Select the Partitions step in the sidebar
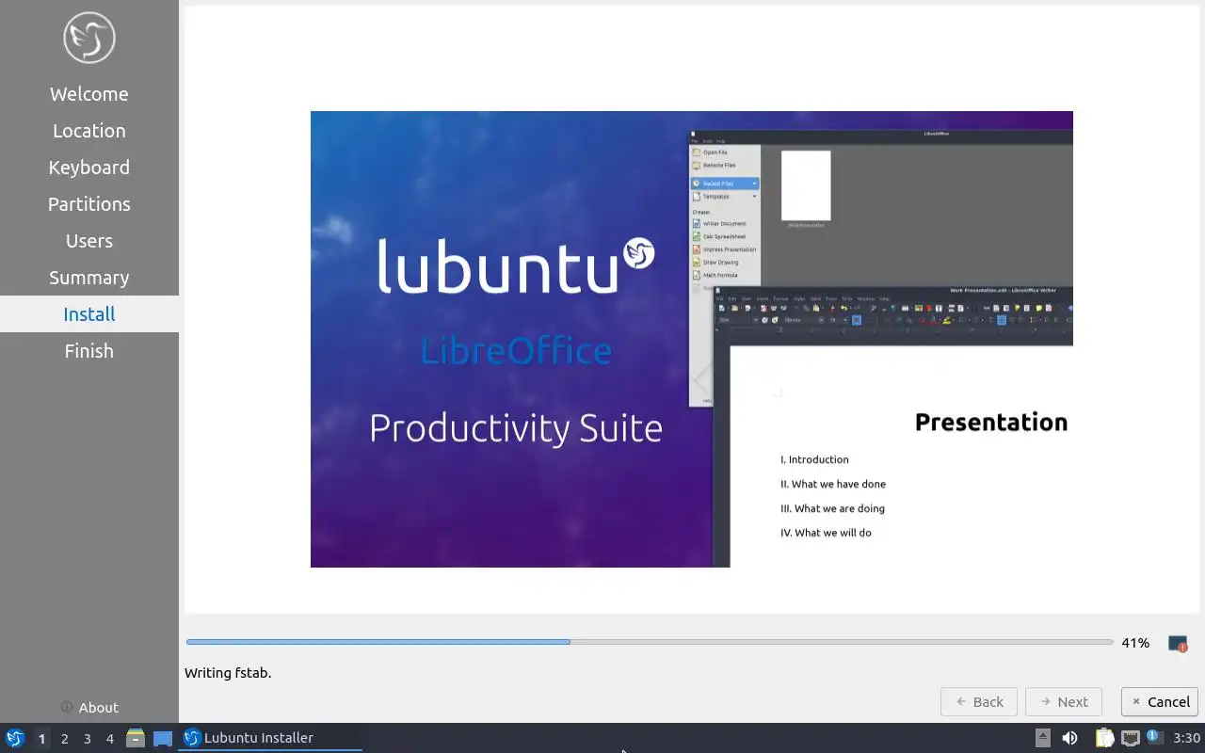1205x753 pixels. [89, 204]
